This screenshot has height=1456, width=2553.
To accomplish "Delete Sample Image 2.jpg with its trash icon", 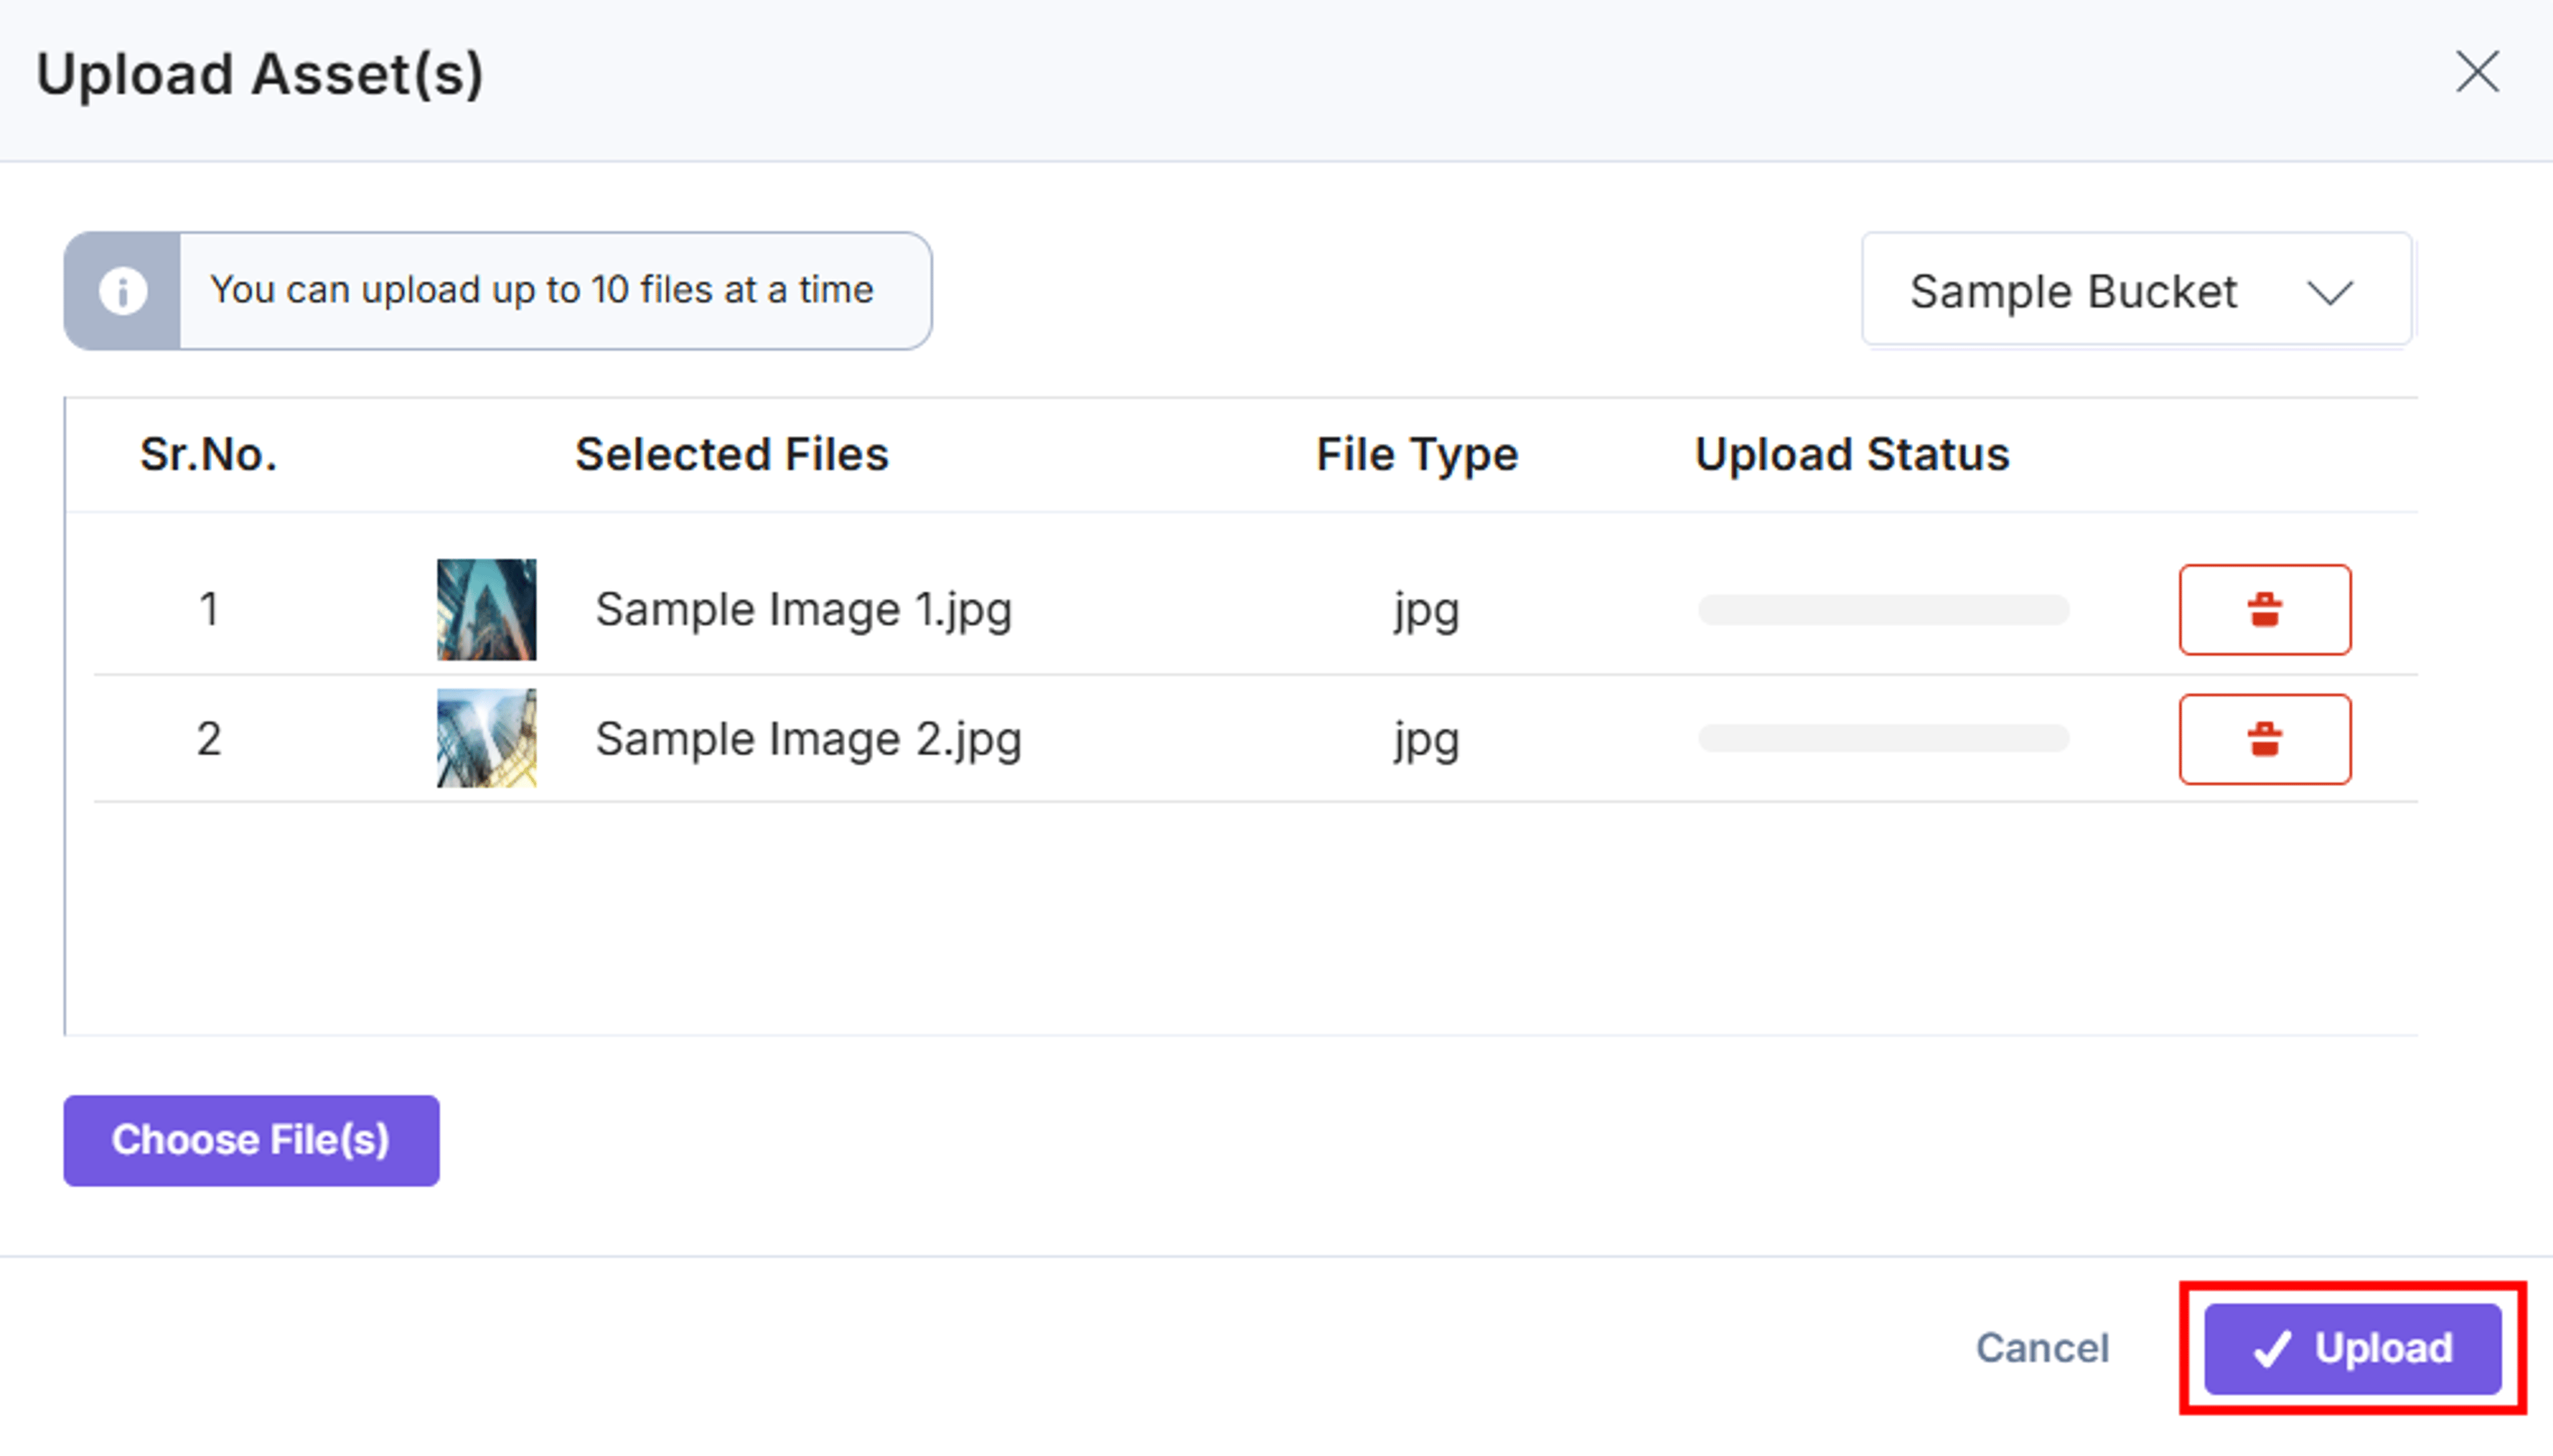I will click(x=2265, y=739).
